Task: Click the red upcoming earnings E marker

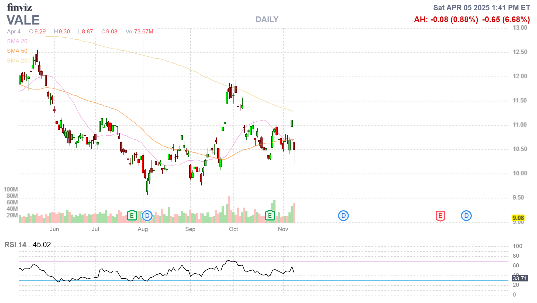Action: coord(440,216)
